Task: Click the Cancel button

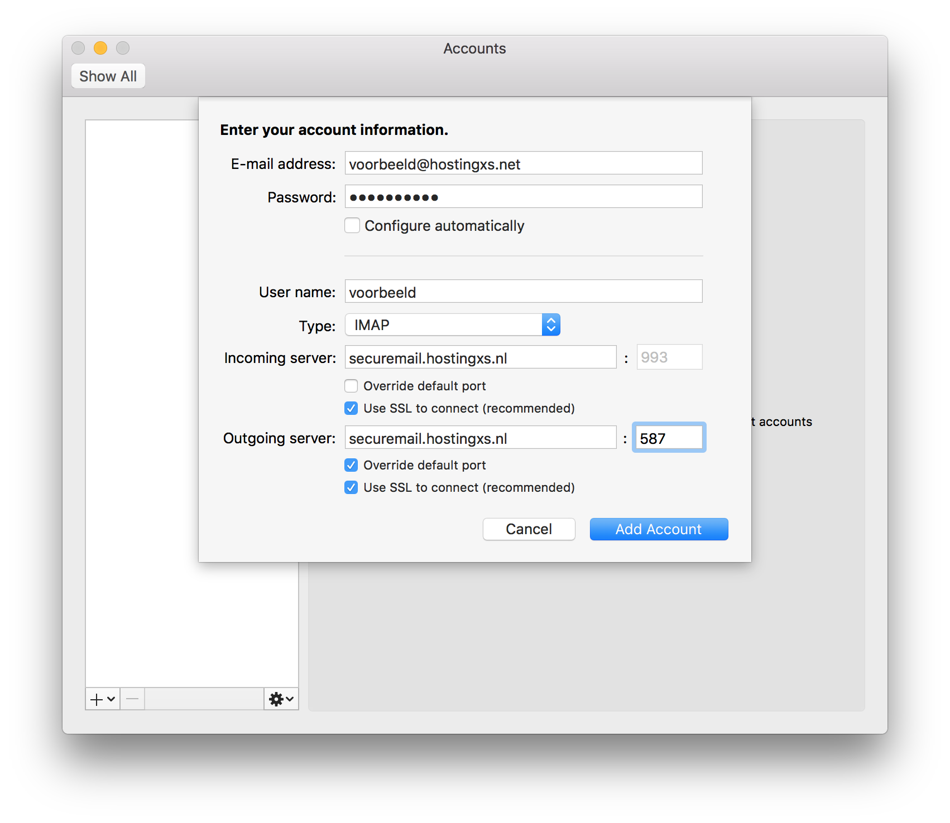Action: (x=529, y=529)
